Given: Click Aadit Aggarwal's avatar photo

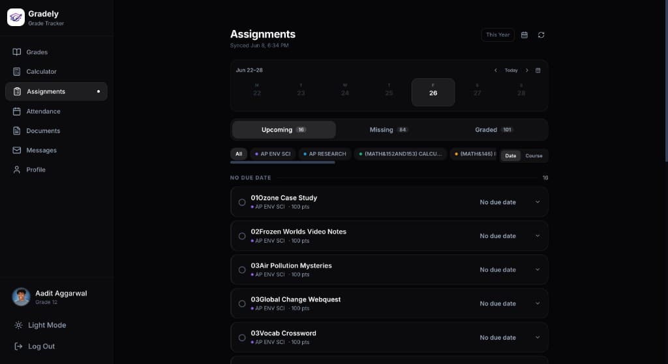Looking at the screenshot, I should click(21, 297).
